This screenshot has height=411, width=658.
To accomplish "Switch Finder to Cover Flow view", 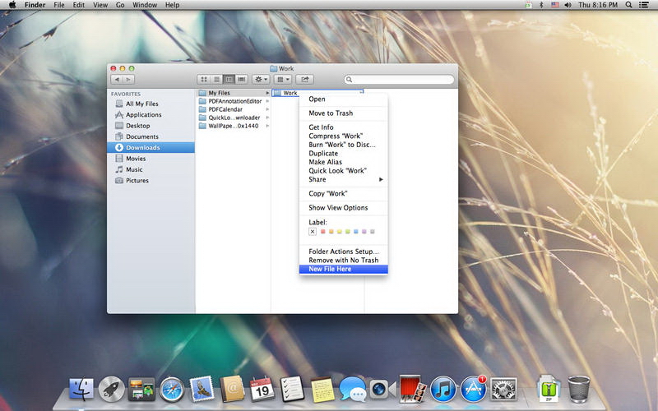I will (242, 79).
